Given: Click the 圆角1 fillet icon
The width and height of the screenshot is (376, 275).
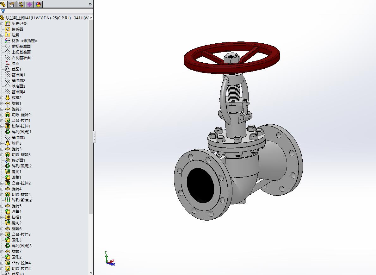Looking at the screenshot, I should 8,177.
